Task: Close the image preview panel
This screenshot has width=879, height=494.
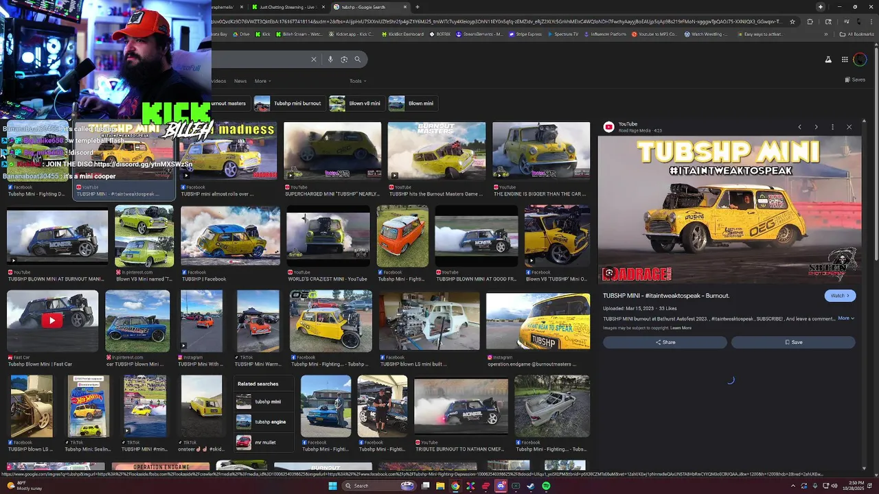Action: point(849,127)
